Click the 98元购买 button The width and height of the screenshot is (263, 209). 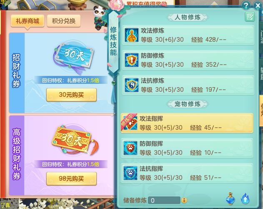(71, 179)
